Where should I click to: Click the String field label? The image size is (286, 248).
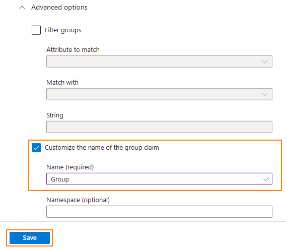(x=55, y=115)
